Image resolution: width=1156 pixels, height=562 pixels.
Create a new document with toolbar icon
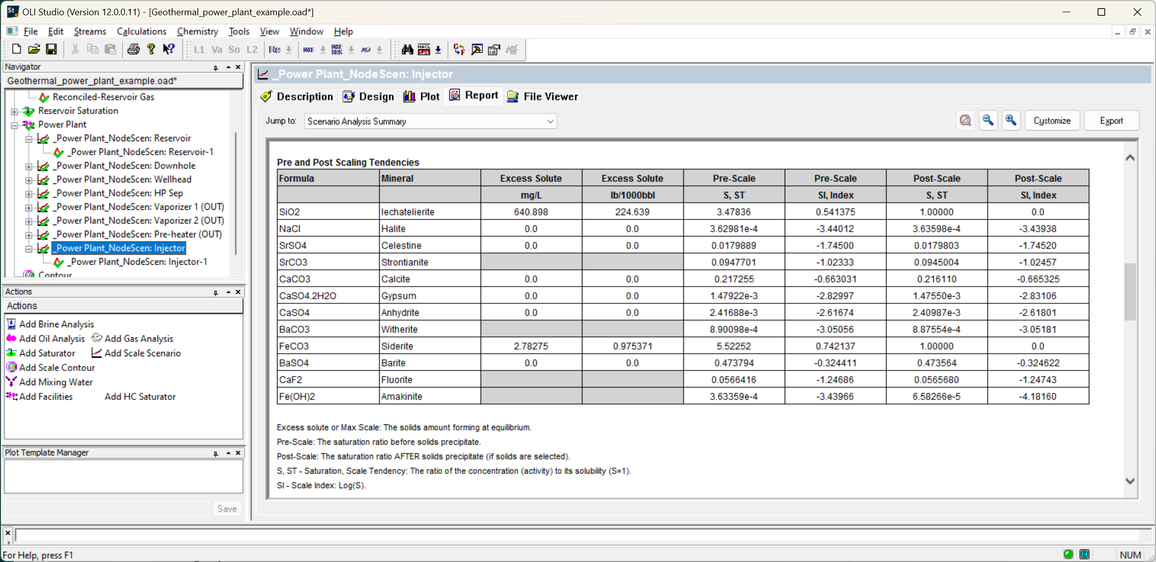(x=16, y=49)
